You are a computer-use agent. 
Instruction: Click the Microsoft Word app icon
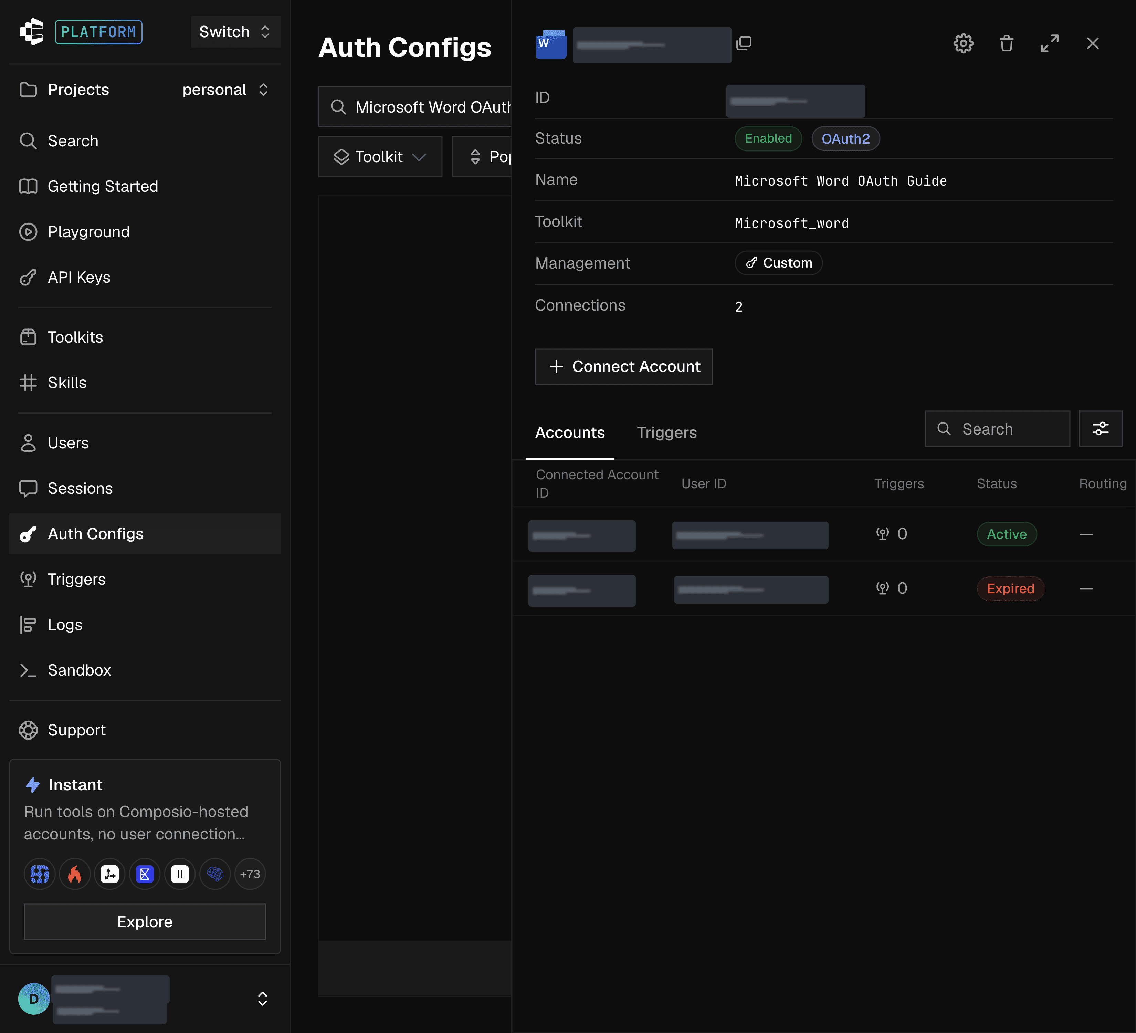(551, 44)
